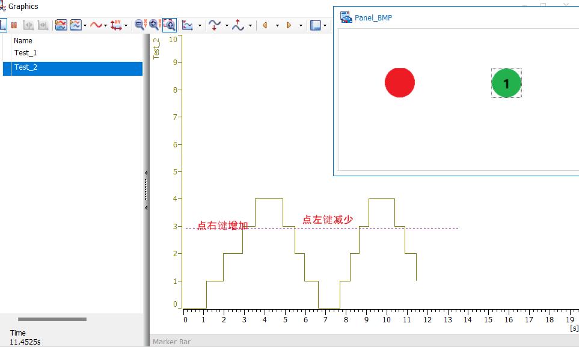
Task: Click the horizontal scrollbar under signal list
Action: coord(52,319)
